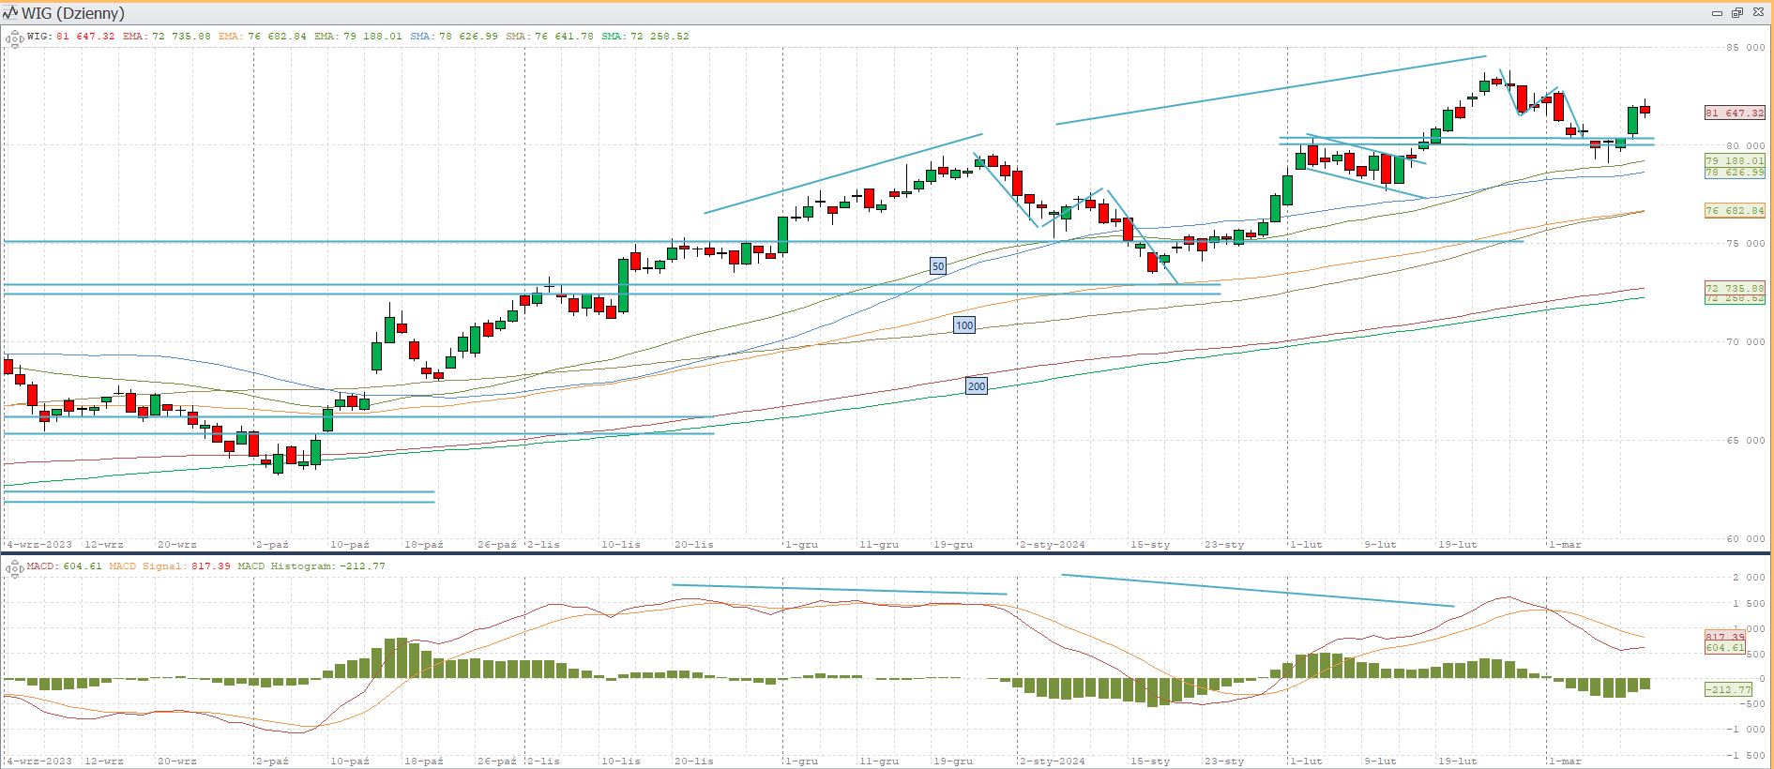Click the MACD Signal 817.39 legend label

click(169, 566)
